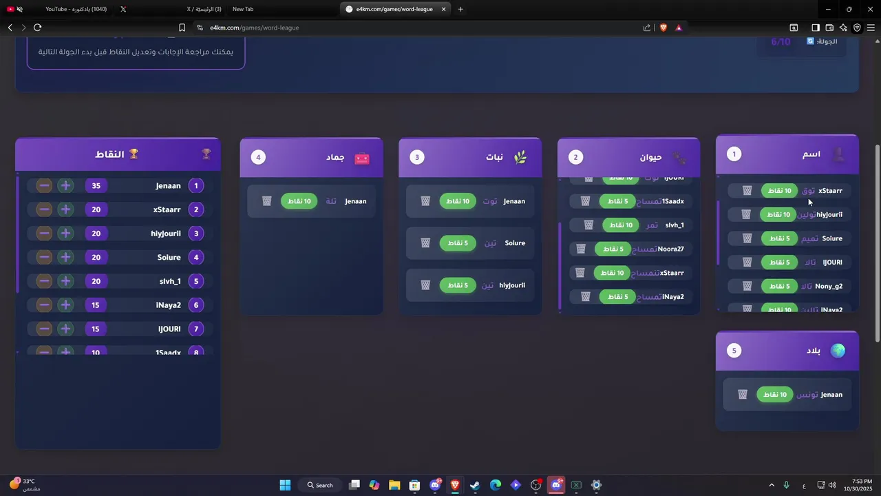Image resolution: width=881 pixels, height=496 pixels.
Task: Open the Brave Rewards triangle icon
Action: pos(679,28)
